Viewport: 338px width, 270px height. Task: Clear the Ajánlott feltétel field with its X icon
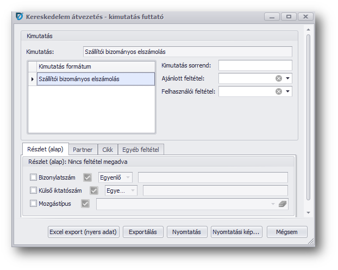point(279,78)
